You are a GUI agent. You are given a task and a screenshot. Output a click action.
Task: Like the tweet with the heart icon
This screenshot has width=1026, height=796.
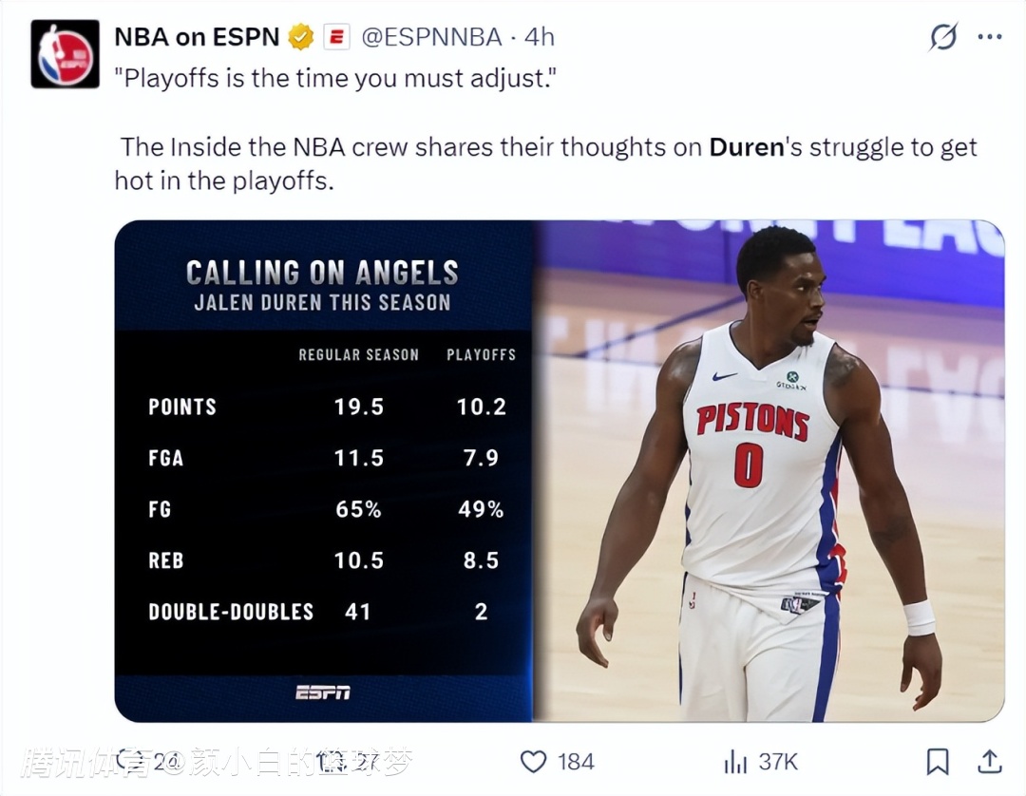[x=533, y=762]
